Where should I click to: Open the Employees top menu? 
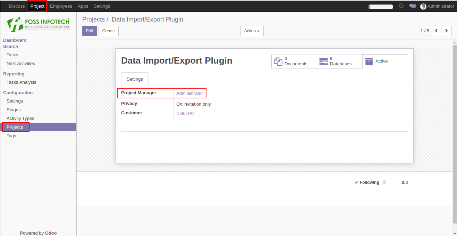61,6
